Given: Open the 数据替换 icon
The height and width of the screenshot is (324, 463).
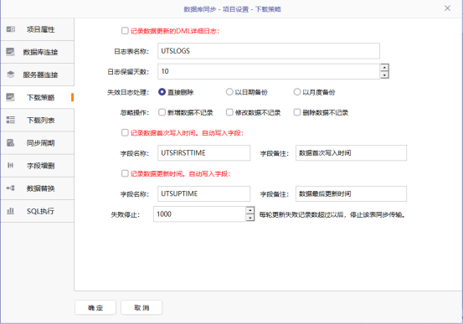Looking at the screenshot, I should 10,188.
